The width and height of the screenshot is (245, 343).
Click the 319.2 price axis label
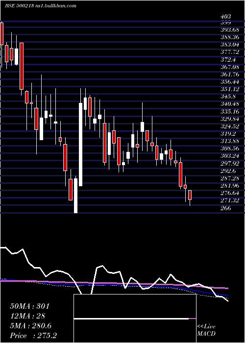[228, 134]
